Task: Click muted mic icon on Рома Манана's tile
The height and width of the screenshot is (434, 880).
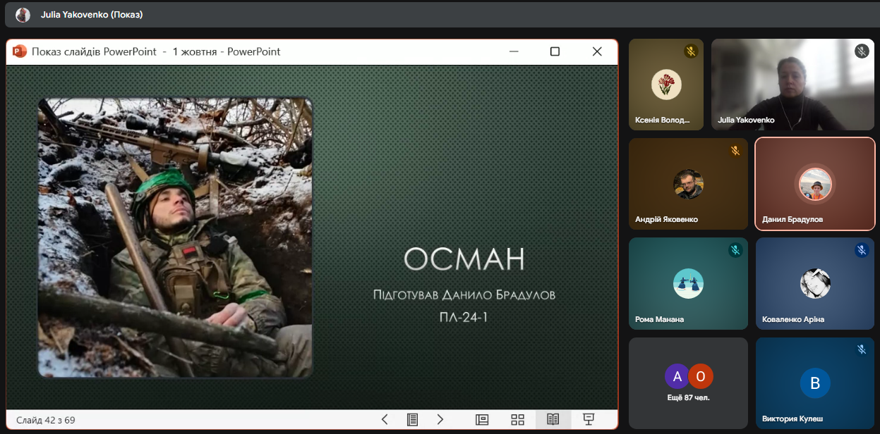Action: [735, 250]
